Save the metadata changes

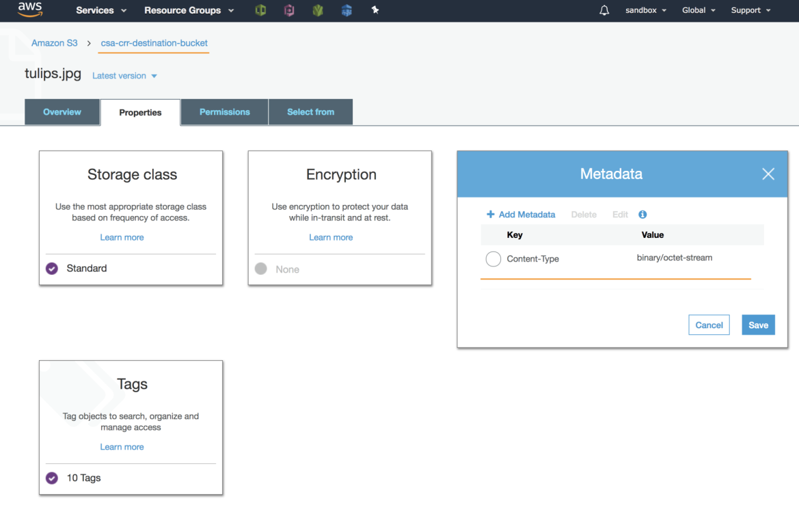point(758,325)
